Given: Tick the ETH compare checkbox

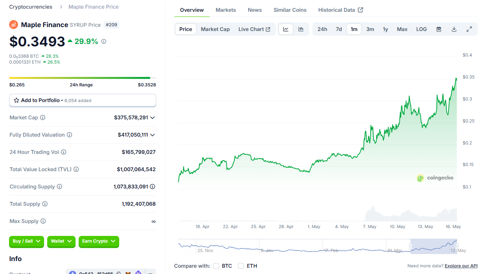Looking at the screenshot, I should tap(241, 266).
